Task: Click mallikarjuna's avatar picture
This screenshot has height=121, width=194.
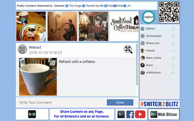Action: 142,73
